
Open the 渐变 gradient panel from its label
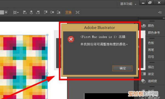tap(151, 74)
